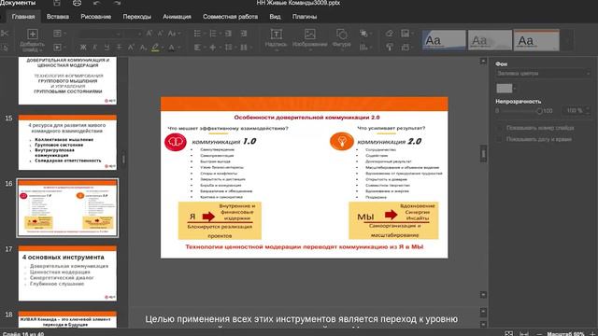Click the increase indent icon
Viewport: 598px width, 336px height.
pyautogui.click(x=244, y=34)
